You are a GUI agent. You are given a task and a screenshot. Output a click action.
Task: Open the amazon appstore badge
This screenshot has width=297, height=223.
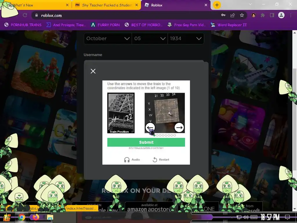click(x=149, y=207)
